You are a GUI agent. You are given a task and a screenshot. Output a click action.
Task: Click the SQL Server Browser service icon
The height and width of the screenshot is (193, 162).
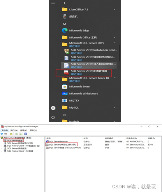tap(48, 142)
